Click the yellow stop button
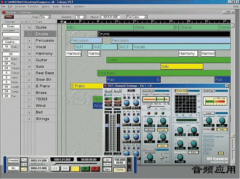This screenshot has height=179, width=240. 75,169
